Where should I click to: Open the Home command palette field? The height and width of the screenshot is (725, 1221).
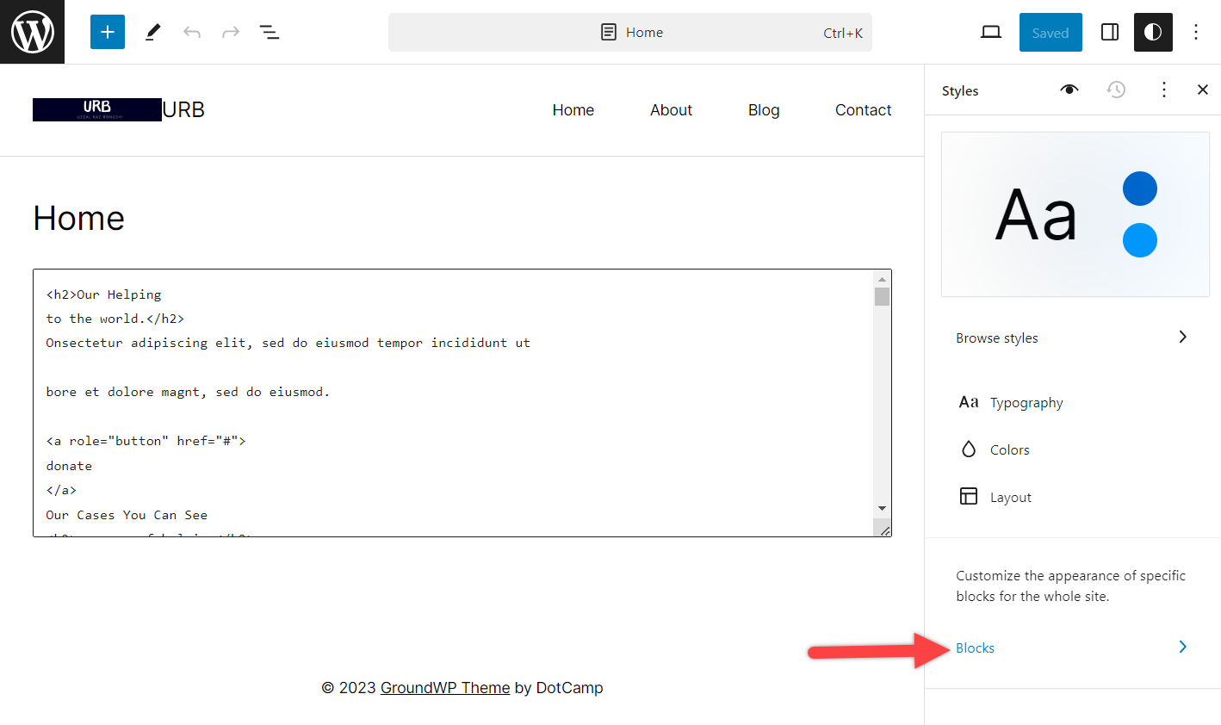tap(630, 32)
